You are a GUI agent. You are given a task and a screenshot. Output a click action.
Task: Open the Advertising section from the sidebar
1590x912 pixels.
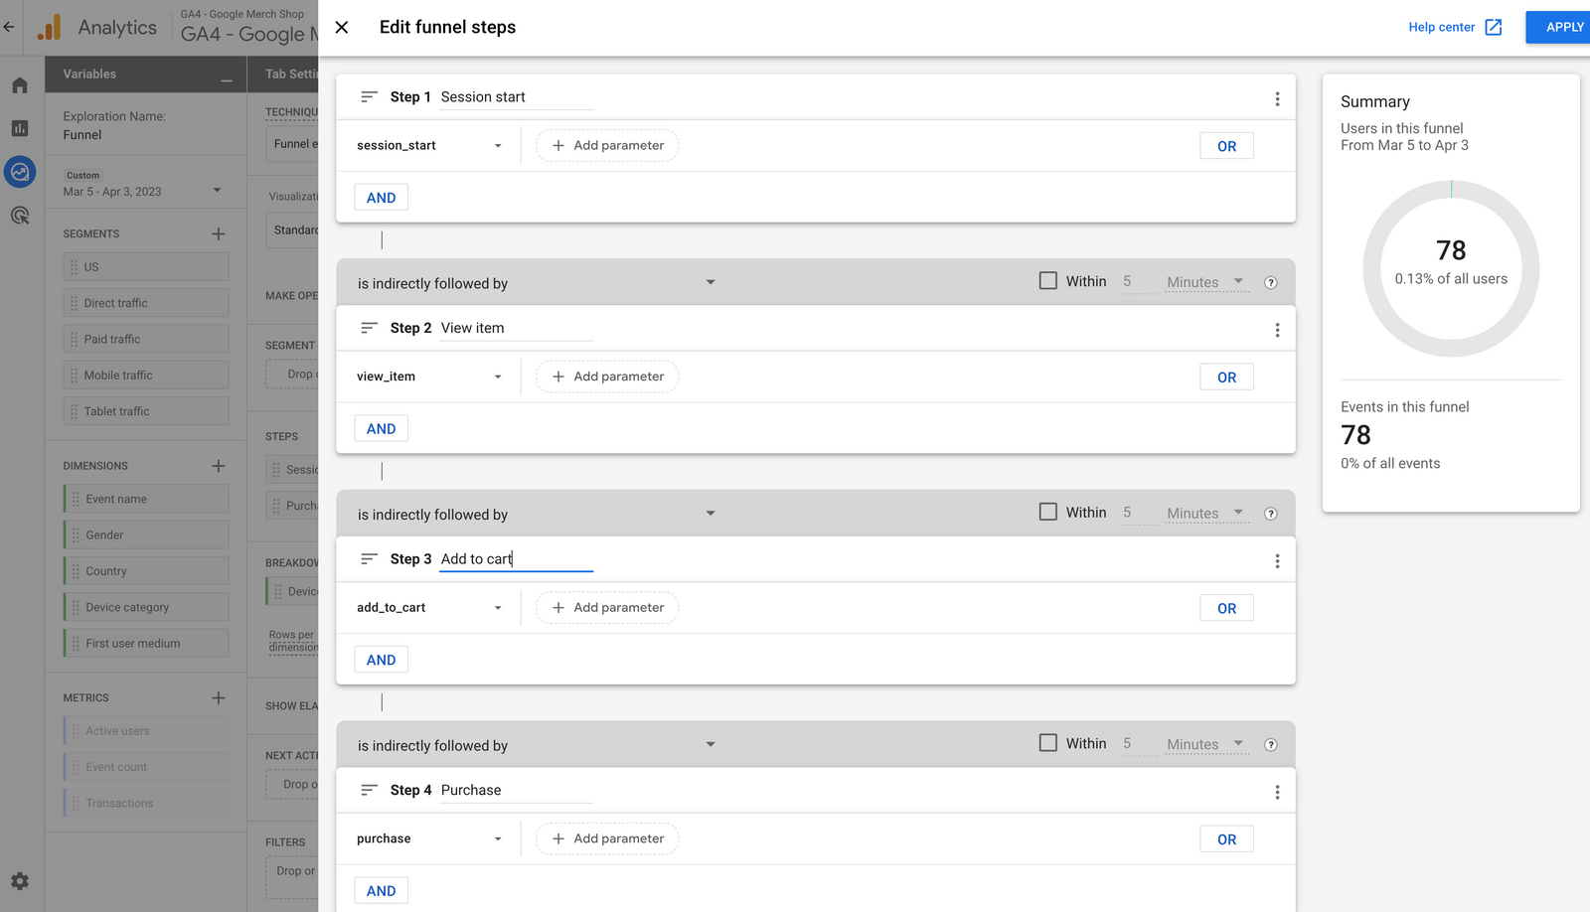tap(20, 216)
